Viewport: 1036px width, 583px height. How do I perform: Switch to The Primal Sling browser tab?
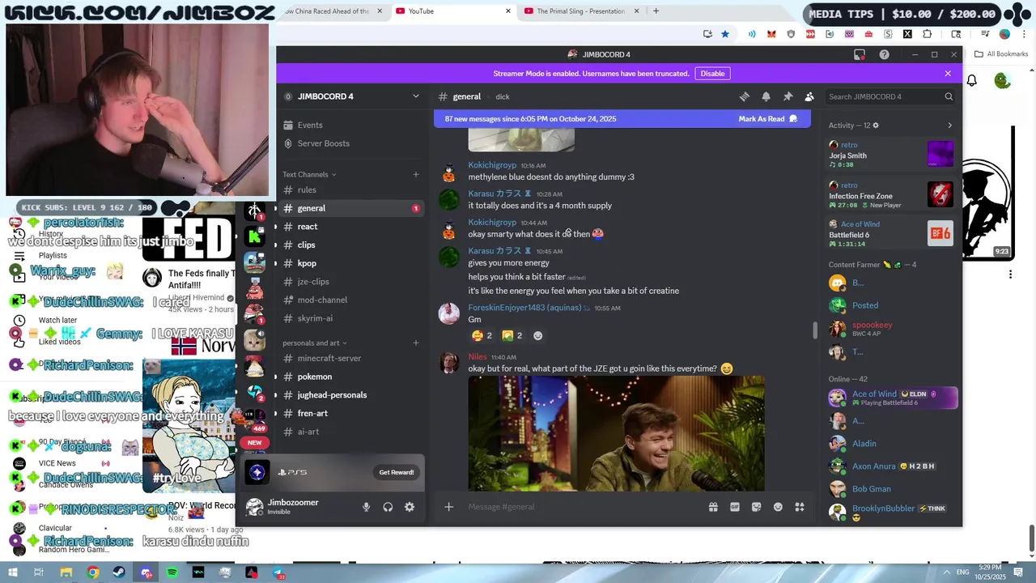[x=580, y=11]
